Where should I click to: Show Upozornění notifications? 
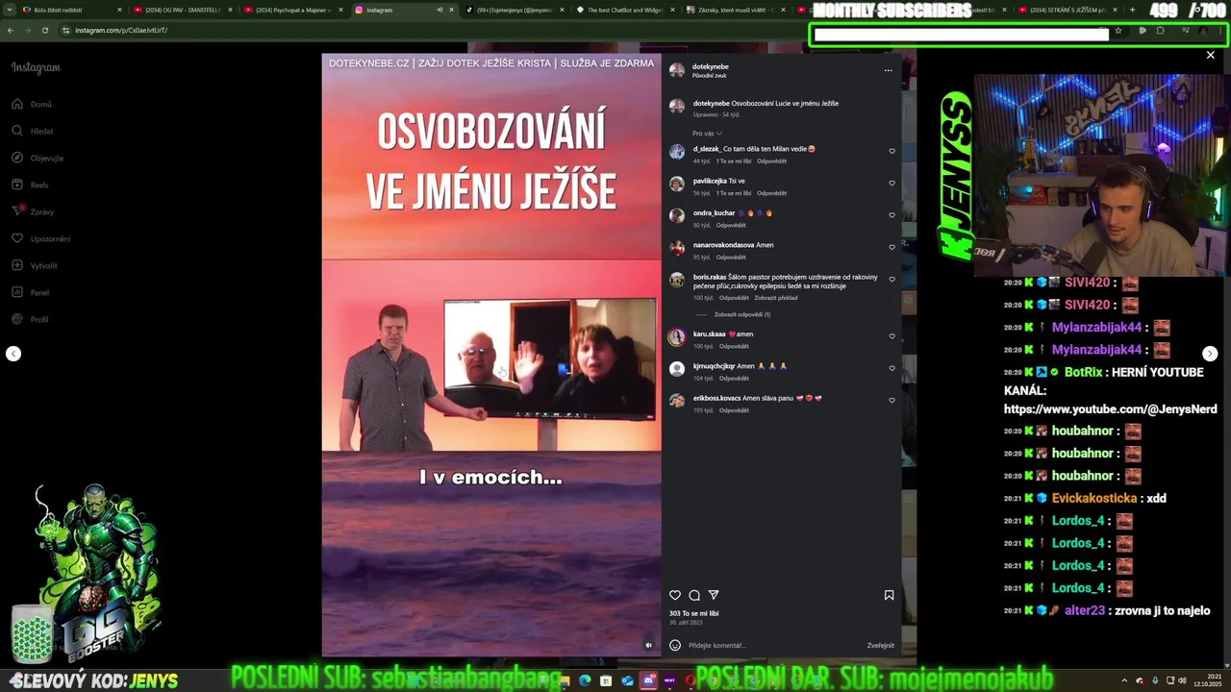(x=40, y=238)
